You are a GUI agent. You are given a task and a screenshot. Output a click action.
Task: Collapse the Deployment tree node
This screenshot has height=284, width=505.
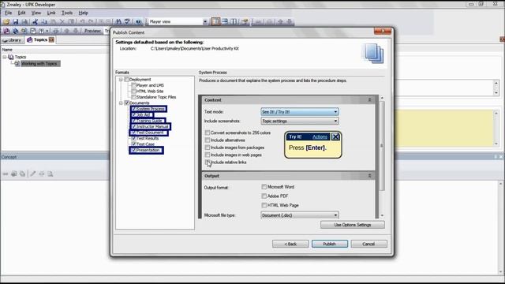(121, 80)
